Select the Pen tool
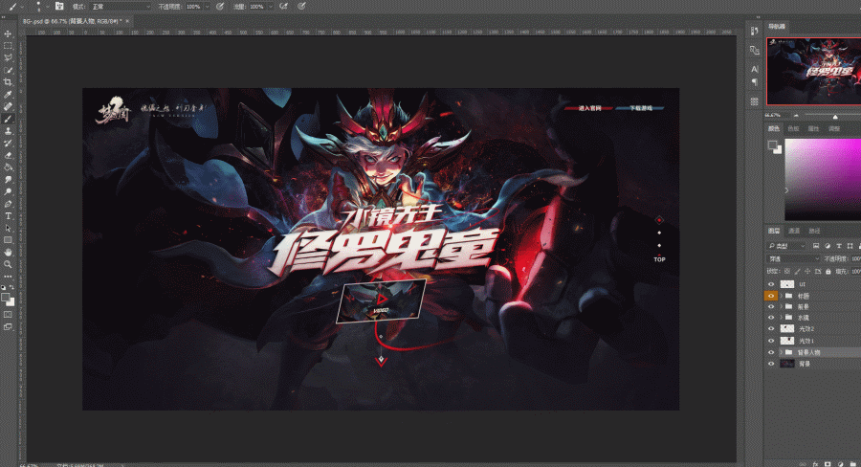The width and height of the screenshot is (861, 467). pyautogui.click(x=8, y=204)
